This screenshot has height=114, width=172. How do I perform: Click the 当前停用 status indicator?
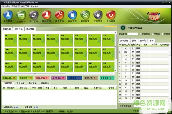click(x=107, y=78)
